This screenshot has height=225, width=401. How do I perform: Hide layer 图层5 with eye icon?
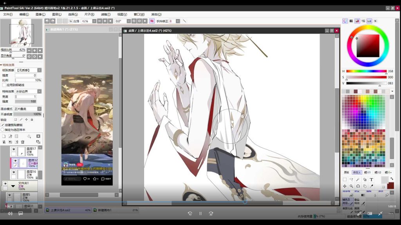[x=9, y=195]
